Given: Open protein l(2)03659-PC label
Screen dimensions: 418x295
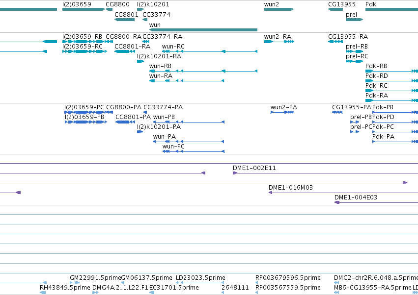Looking at the screenshot, I should pos(84,107).
